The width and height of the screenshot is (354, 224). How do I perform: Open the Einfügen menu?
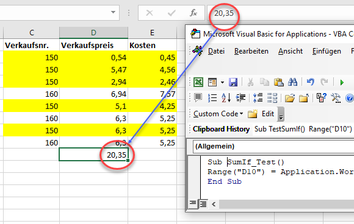[327, 51]
